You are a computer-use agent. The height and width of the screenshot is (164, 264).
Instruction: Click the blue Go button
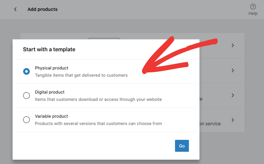click(182, 146)
